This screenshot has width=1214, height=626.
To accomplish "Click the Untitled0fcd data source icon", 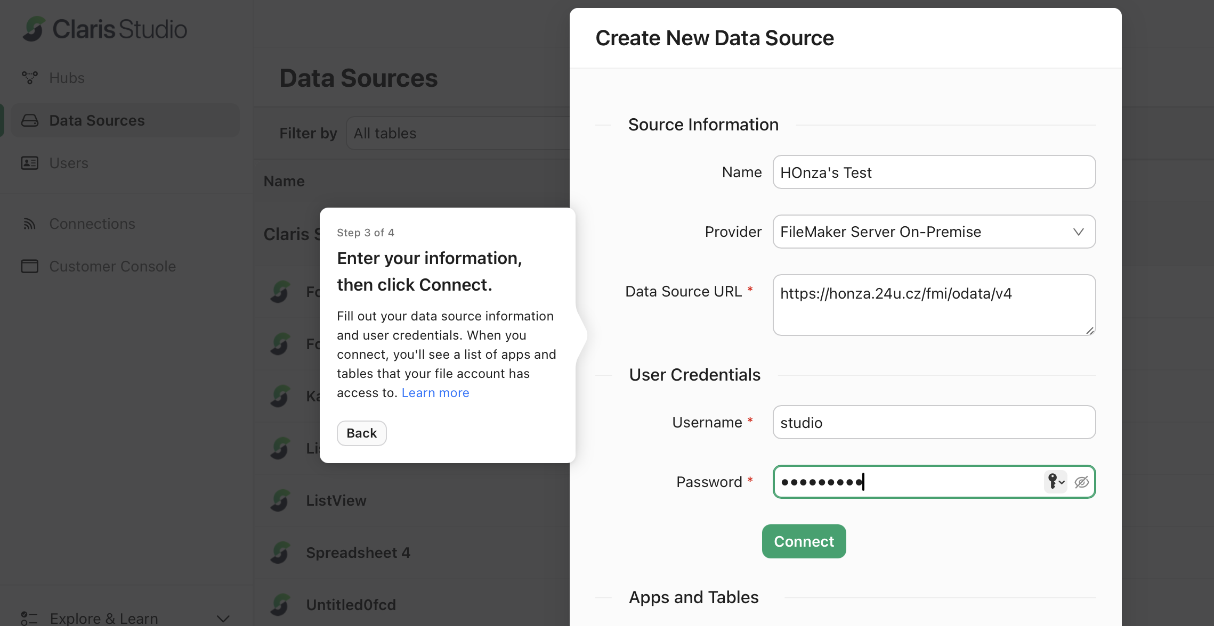I will tap(280, 605).
